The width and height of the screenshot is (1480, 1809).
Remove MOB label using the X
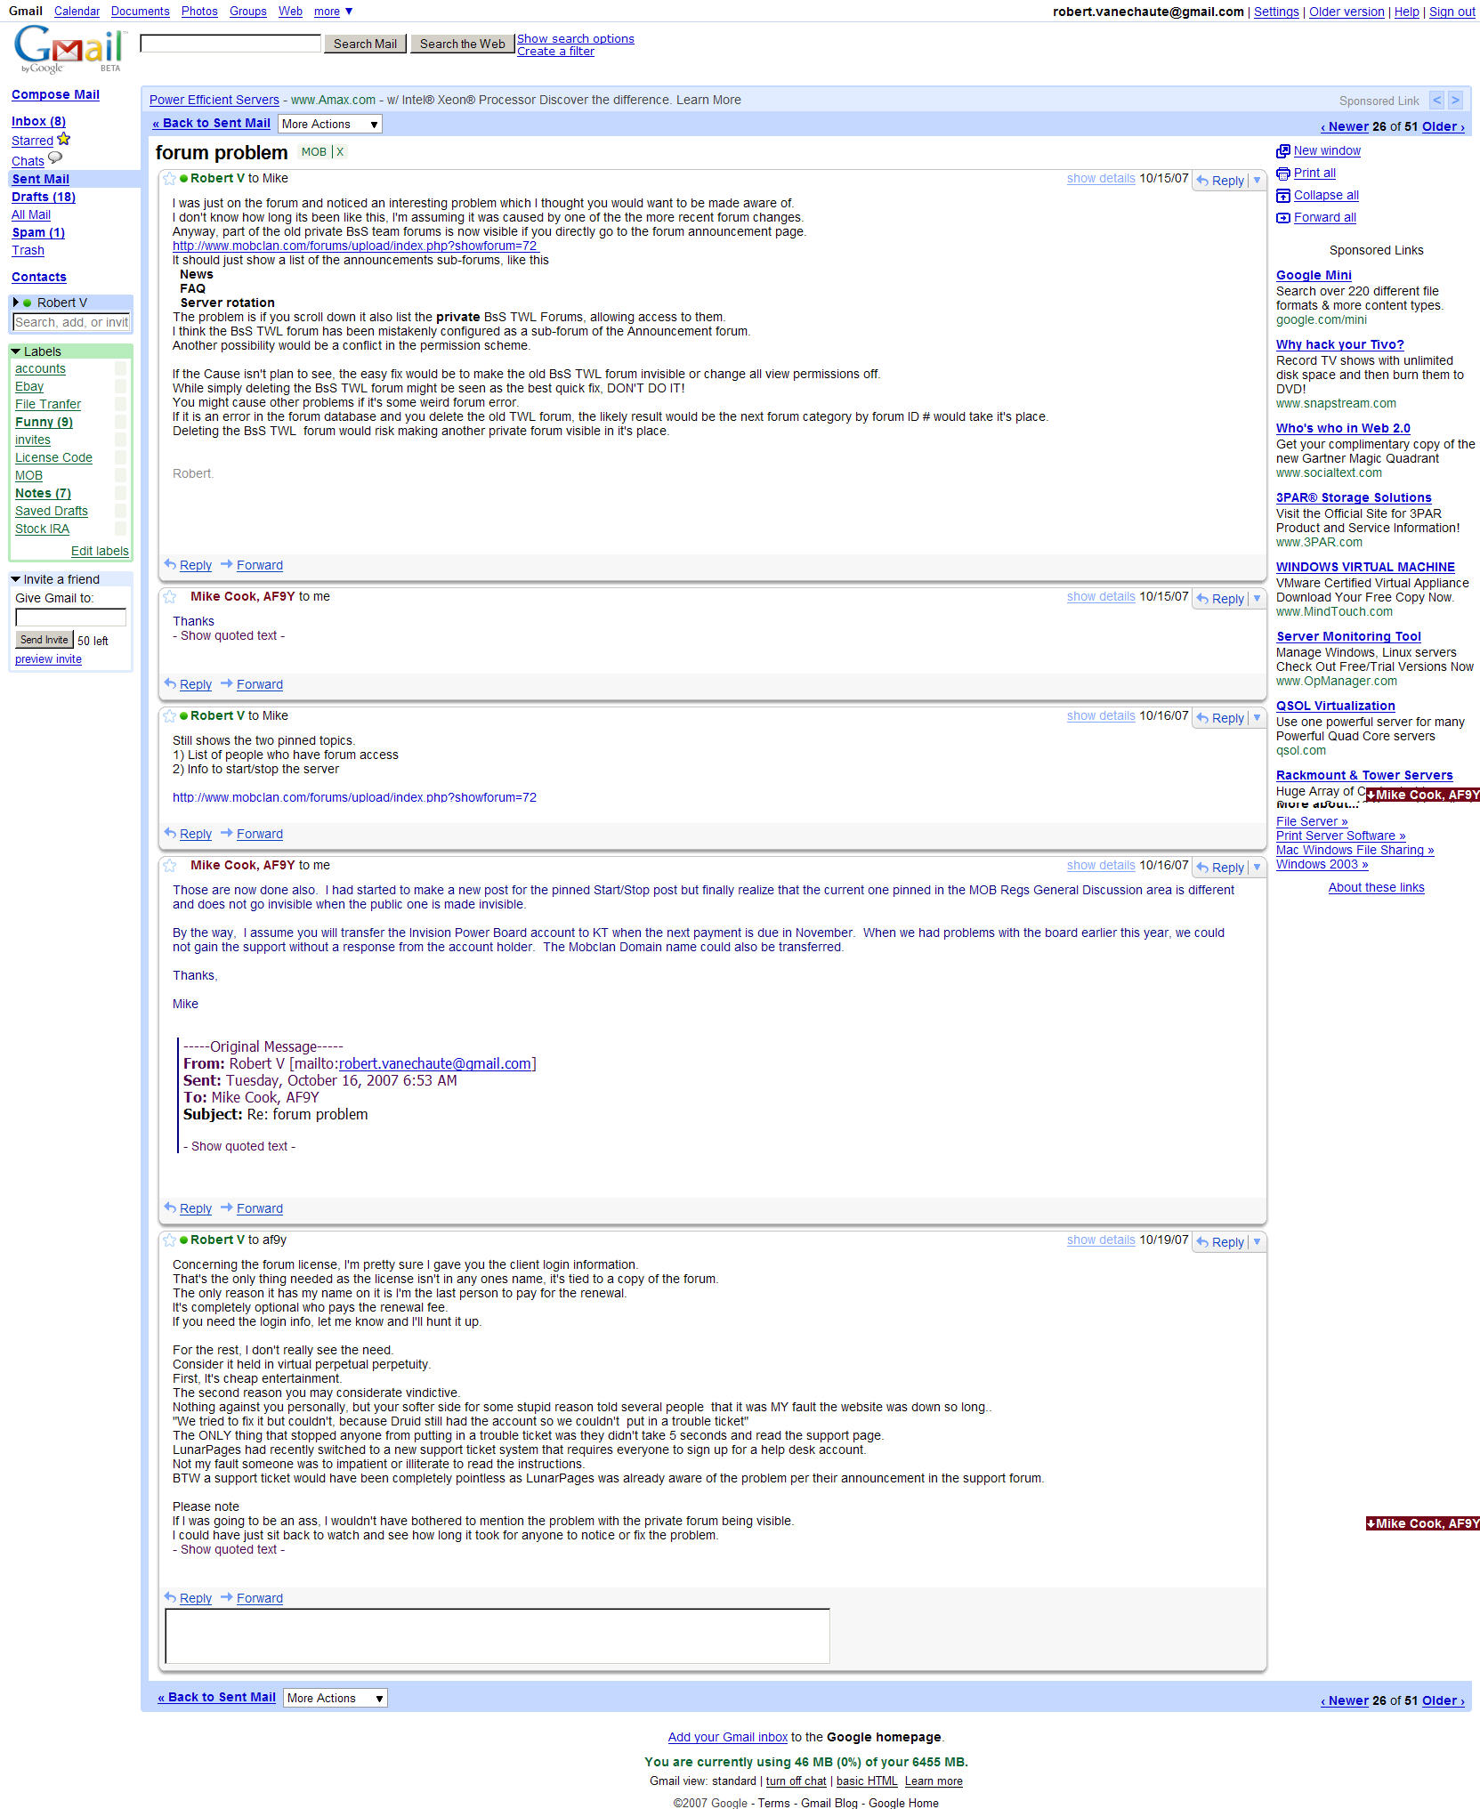[340, 152]
